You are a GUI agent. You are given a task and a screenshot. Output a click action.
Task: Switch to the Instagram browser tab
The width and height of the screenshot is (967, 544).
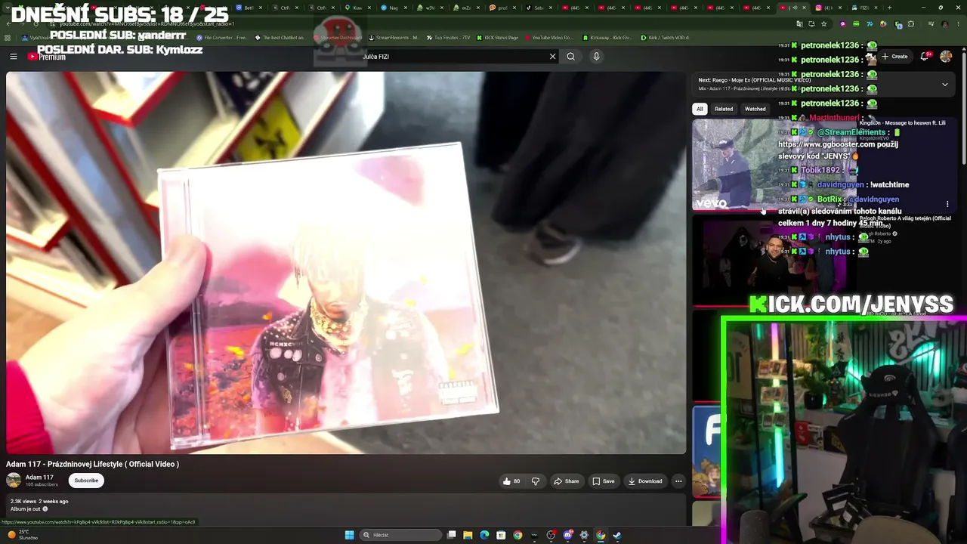point(828,8)
